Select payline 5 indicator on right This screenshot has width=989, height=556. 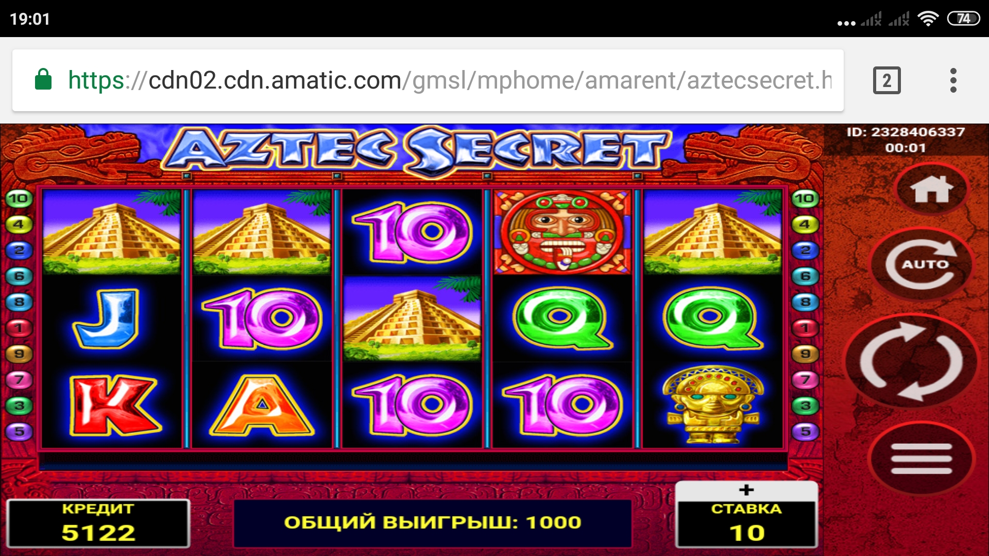[x=806, y=431]
